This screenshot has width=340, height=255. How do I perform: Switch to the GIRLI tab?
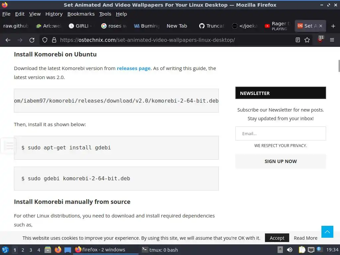[81, 26]
